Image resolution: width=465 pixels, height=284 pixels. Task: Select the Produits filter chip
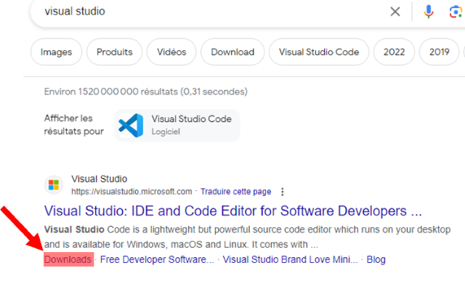tap(115, 52)
